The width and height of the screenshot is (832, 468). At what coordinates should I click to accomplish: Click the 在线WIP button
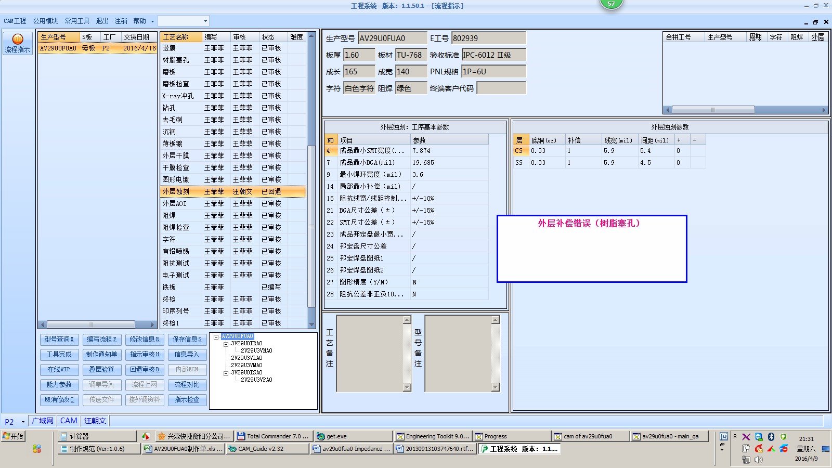[59, 370]
